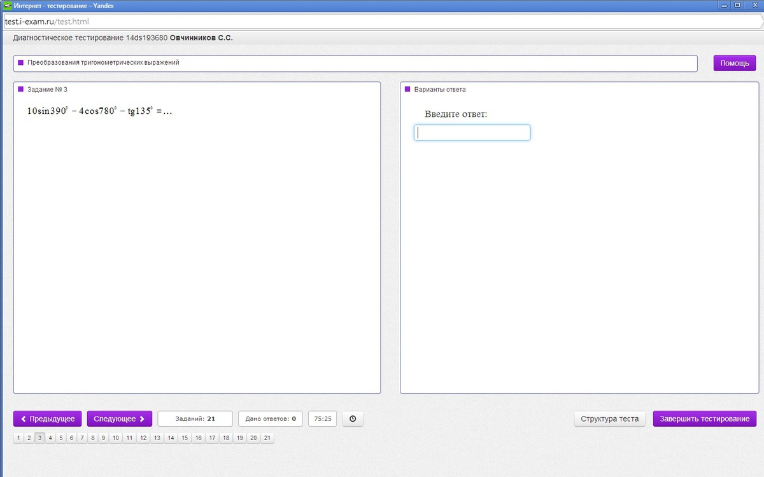This screenshot has height=477, width=764.
Task: Open question 9 from number strip
Action: click(x=103, y=438)
